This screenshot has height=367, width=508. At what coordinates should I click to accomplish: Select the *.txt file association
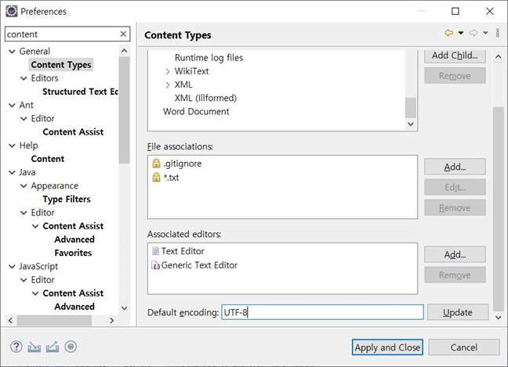click(x=171, y=178)
